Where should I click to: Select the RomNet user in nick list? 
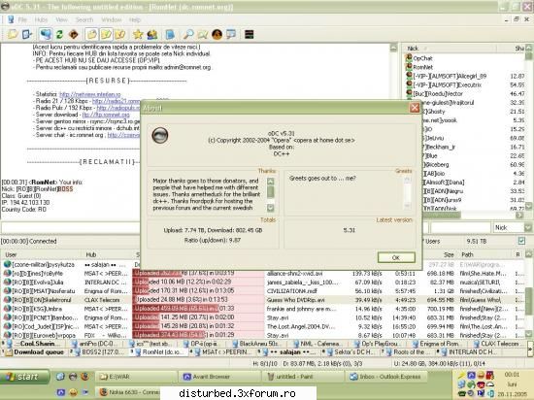[x=422, y=67]
